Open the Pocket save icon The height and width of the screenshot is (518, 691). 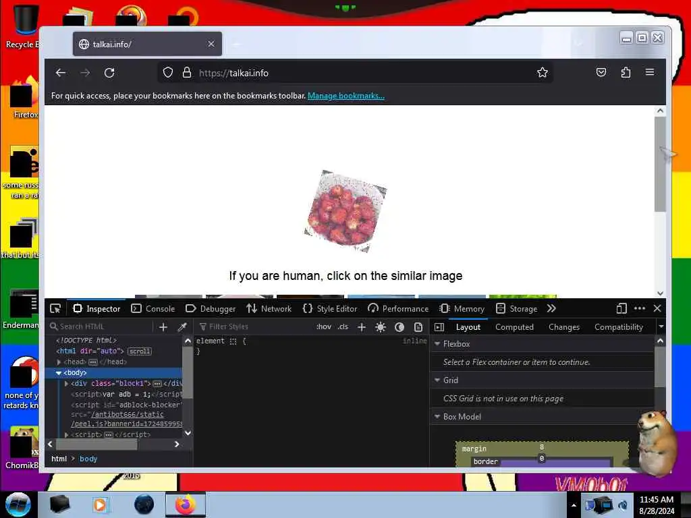601,72
